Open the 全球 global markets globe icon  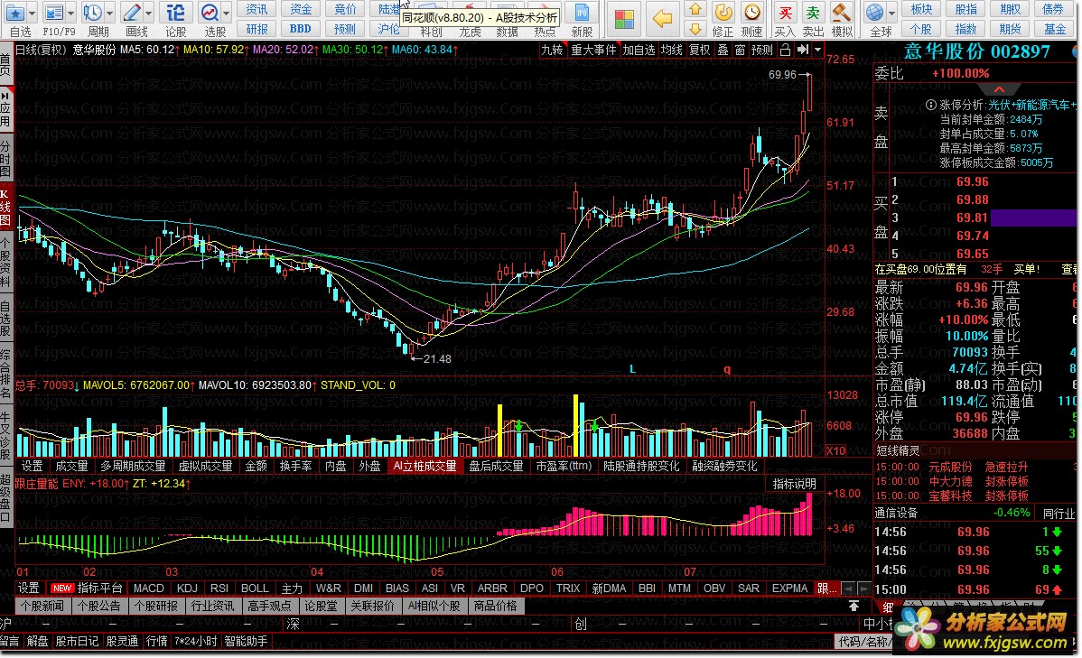(875, 13)
